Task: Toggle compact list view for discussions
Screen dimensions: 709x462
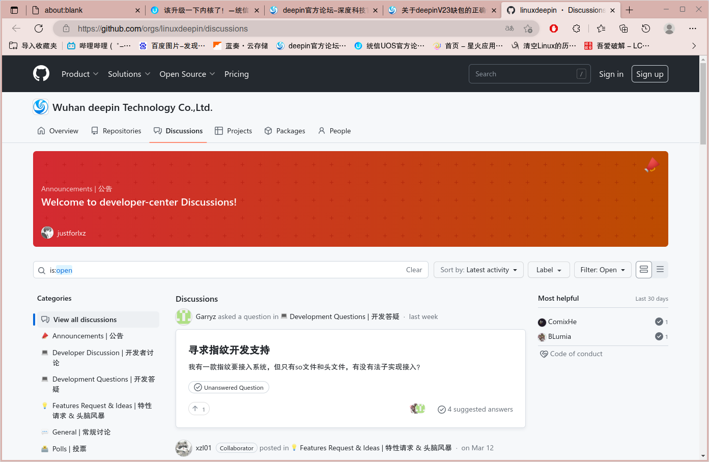Action: tap(660, 269)
